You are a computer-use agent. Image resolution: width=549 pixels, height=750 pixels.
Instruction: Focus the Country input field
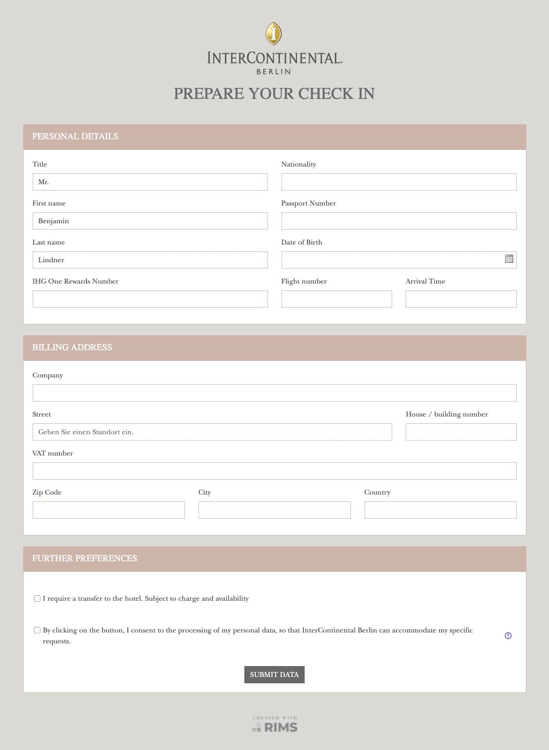click(x=441, y=510)
